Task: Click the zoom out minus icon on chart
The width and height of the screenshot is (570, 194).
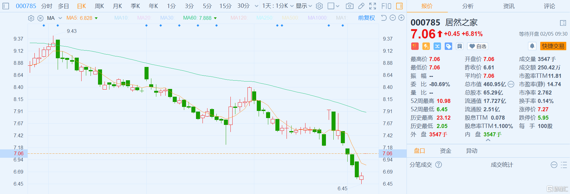Action: (x=393, y=18)
